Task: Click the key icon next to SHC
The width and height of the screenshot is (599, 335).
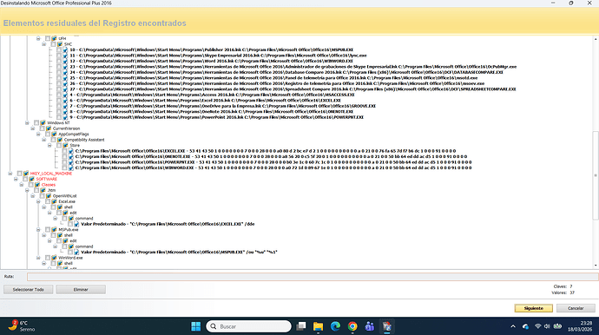Action: tap(60, 44)
